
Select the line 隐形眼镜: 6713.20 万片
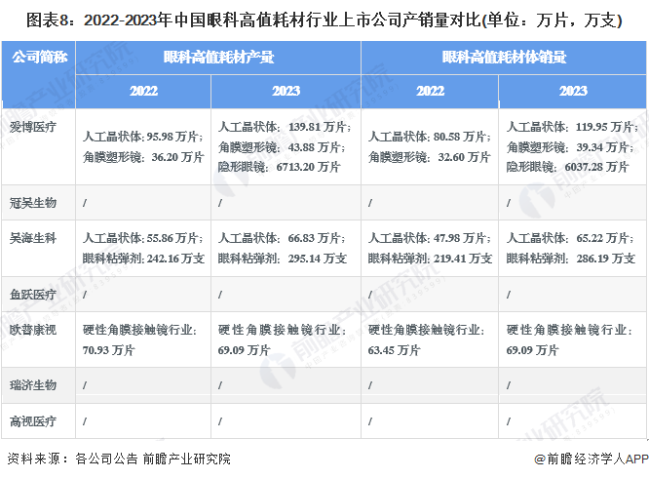[x=279, y=167]
